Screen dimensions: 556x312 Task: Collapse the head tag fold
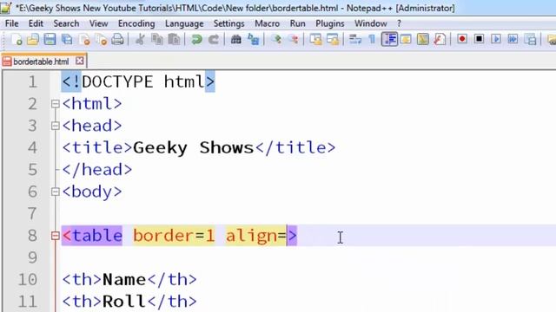pos(55,126)
